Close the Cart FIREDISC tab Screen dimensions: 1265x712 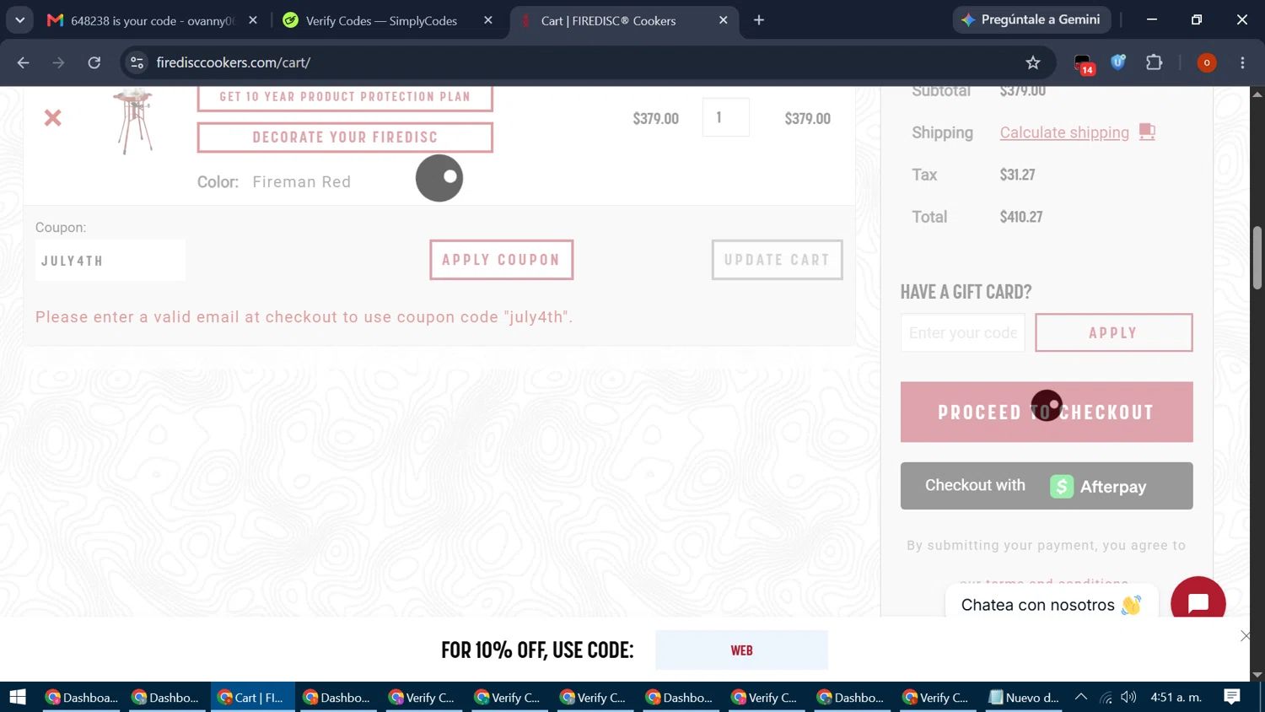tap(723, 20)
